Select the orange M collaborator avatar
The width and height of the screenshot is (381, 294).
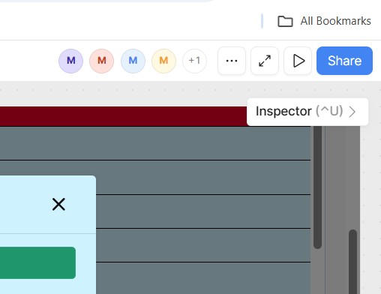click(x=163, y=61)
